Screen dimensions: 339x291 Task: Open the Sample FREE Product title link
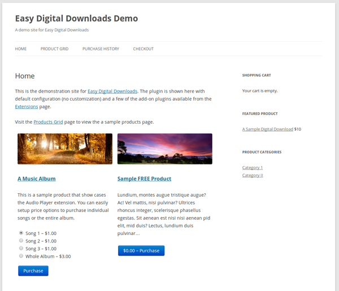pos(144,179)
